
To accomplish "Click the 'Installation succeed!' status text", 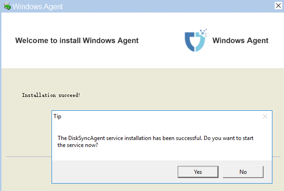I will (x=51, y=95).
